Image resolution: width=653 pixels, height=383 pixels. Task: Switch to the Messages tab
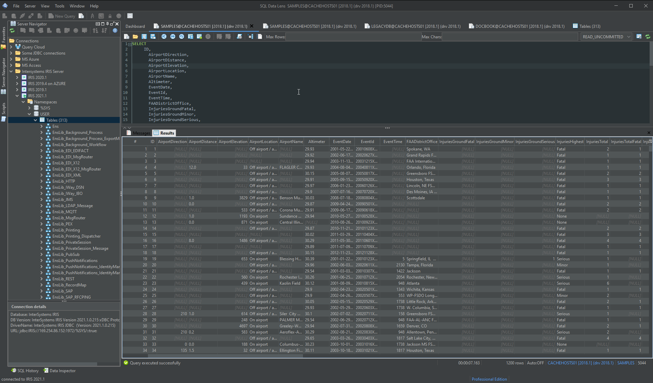click(x=138, y=133)
